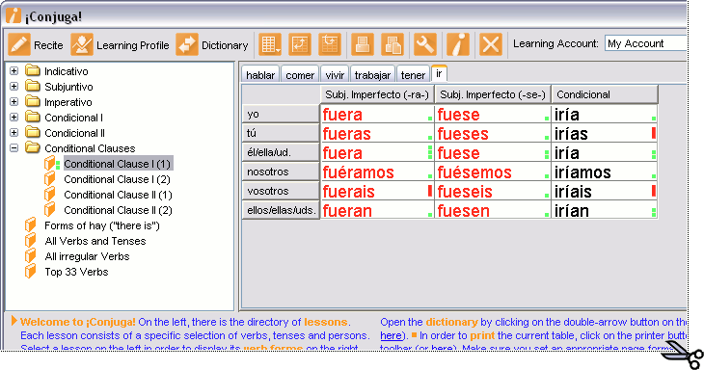704x370 pixels.
Task: Switch to the hablar verb tab
Action: 260,75
